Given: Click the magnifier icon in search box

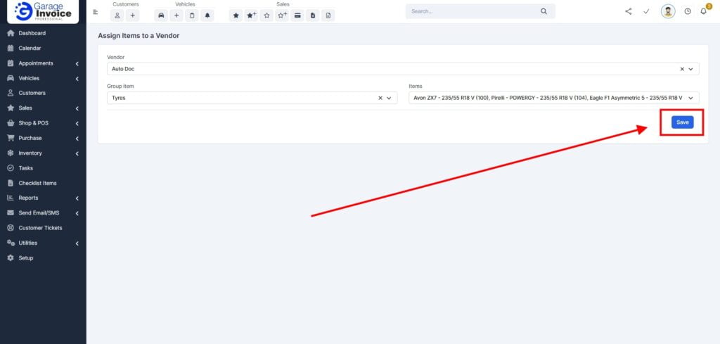Looking at the screenshot, I should (544, 11).
